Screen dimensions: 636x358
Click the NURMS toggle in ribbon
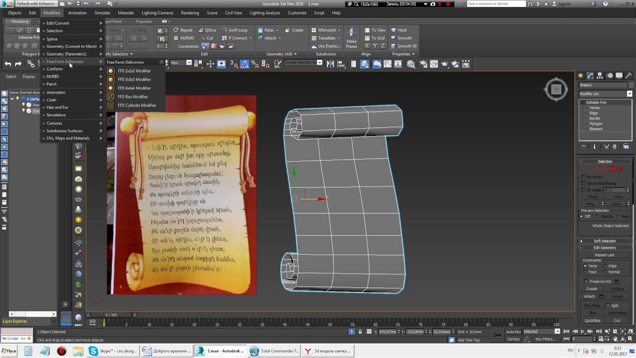[183, 38]
